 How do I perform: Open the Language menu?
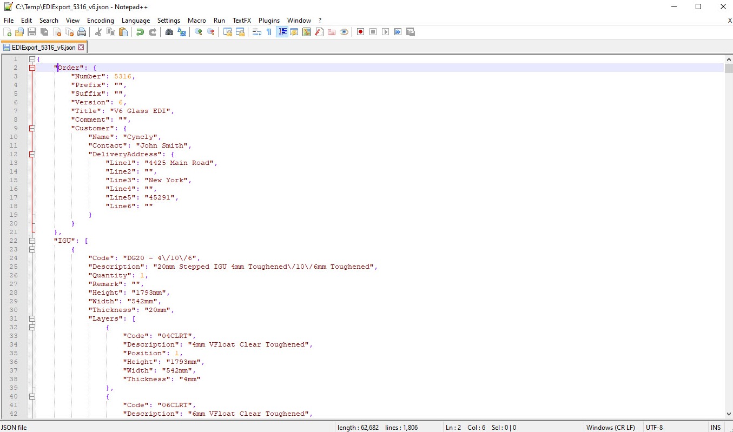pyautogui.click(x=136, y=21)
